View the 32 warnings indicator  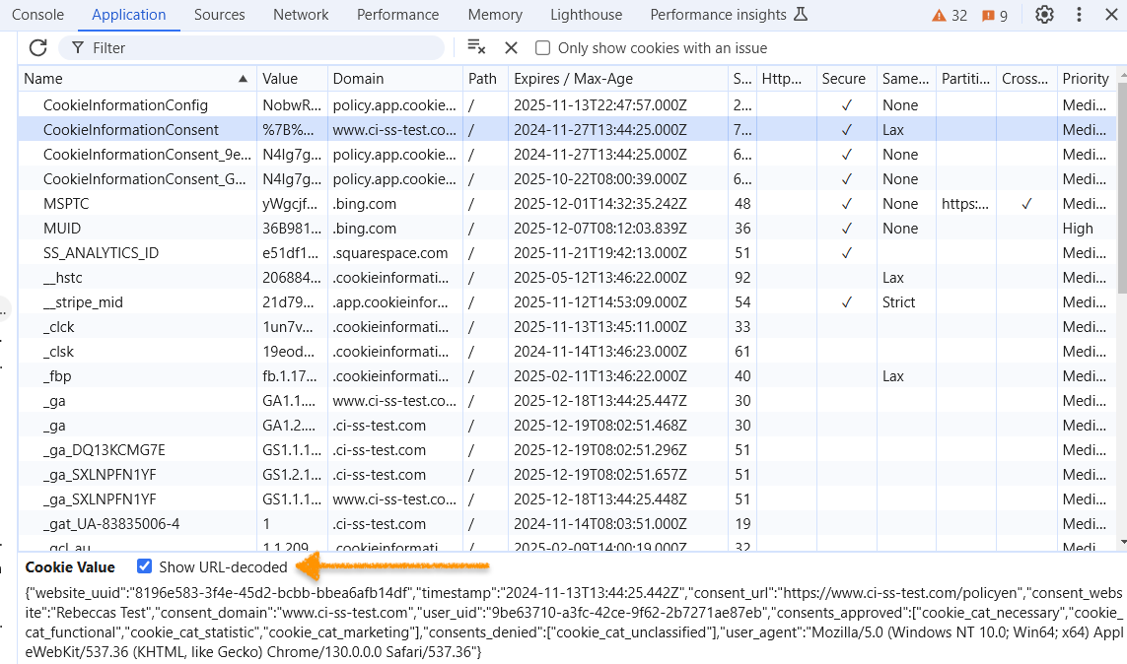pyautogui.click(x=948, y=15)
